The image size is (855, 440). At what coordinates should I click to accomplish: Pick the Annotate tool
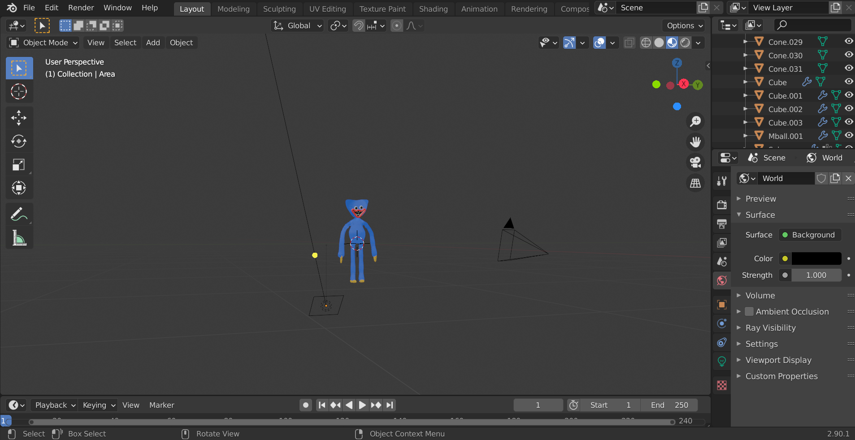point(19,214)
